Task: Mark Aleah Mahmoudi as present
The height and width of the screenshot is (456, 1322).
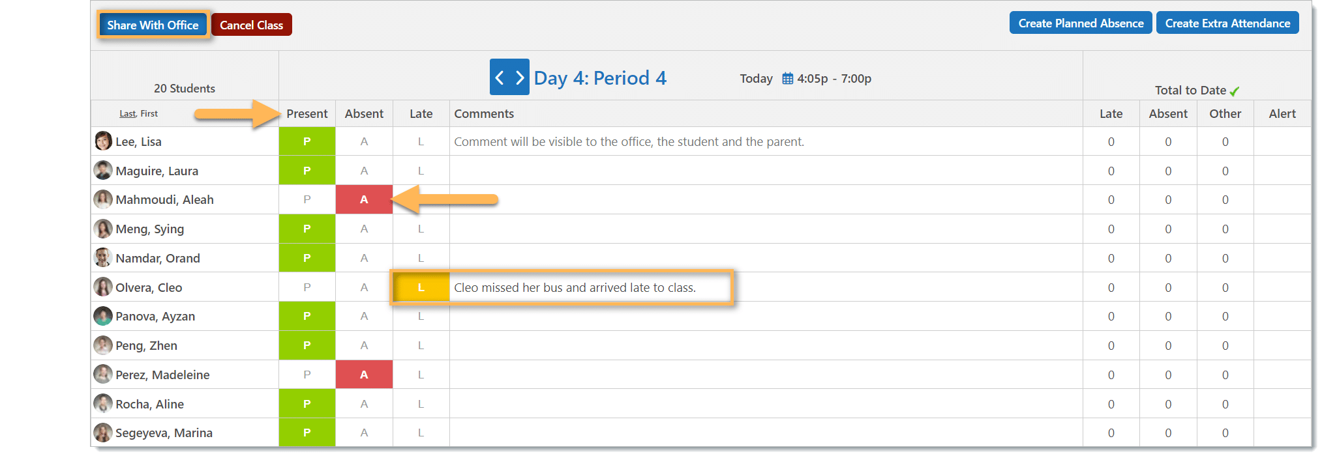Action: 307,199
